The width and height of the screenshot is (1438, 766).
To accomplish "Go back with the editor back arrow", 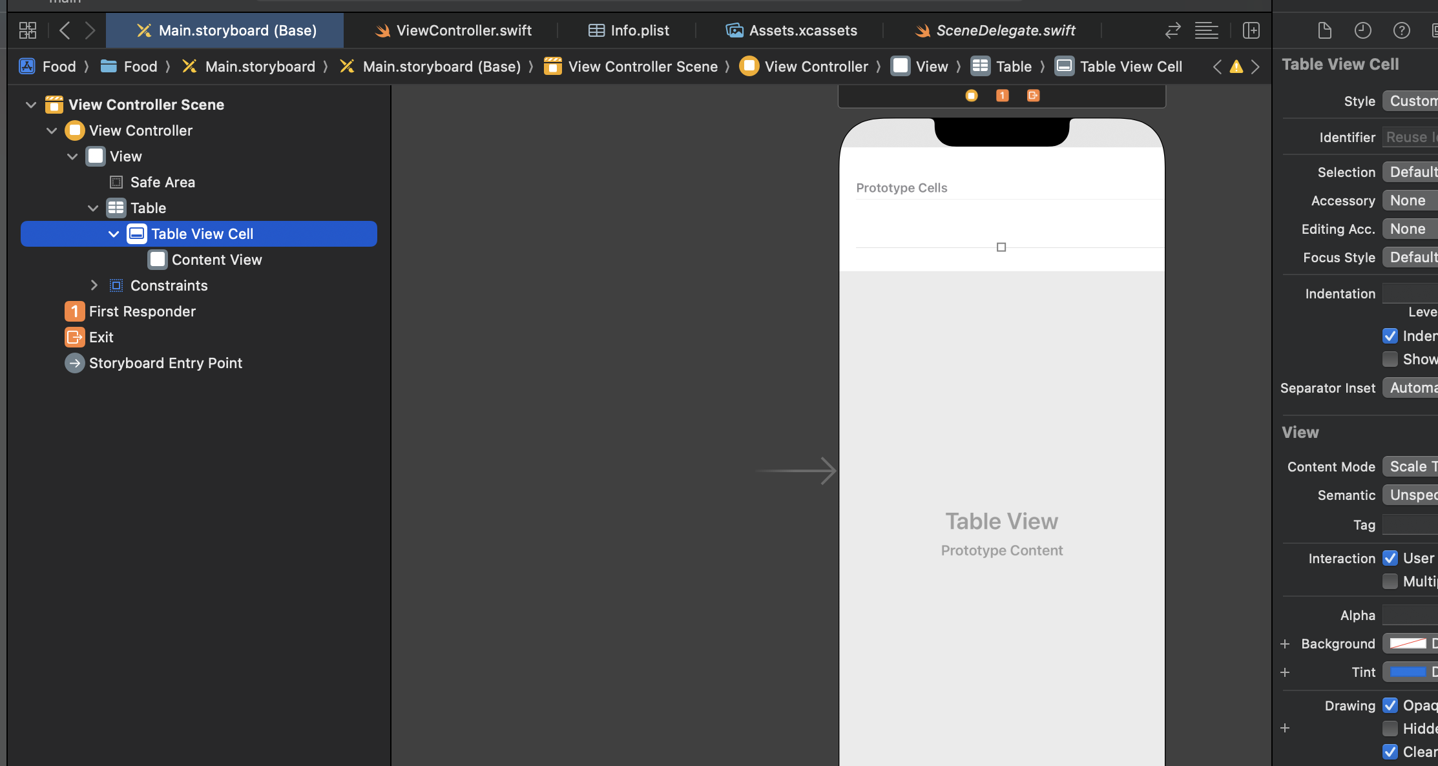I will 65,30.
